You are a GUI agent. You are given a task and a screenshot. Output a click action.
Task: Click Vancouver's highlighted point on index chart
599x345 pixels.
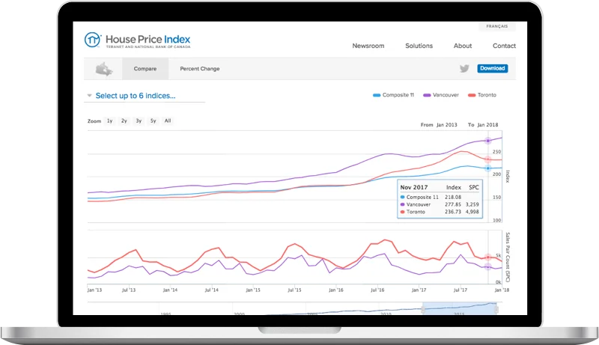[x=488, y=141]
